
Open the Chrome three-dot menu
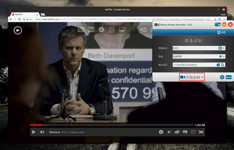[224, 19]
